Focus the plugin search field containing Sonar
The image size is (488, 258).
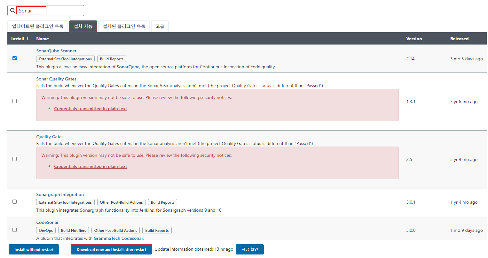tap(46, 11)
